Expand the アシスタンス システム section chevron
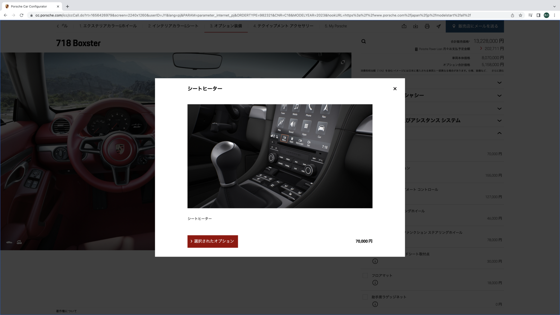Screen dimensions: 560x315 (499, 121)
